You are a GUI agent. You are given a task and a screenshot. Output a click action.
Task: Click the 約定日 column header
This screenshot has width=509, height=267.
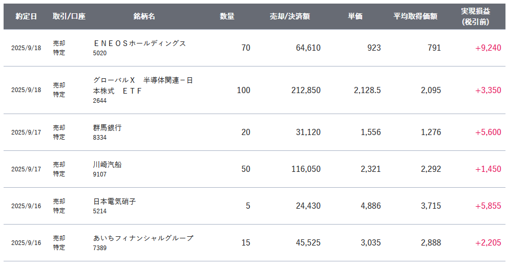point(26,16)
